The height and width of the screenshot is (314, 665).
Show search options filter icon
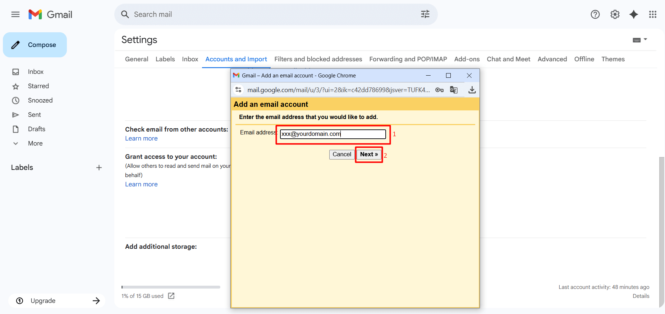tap(425, 14)
